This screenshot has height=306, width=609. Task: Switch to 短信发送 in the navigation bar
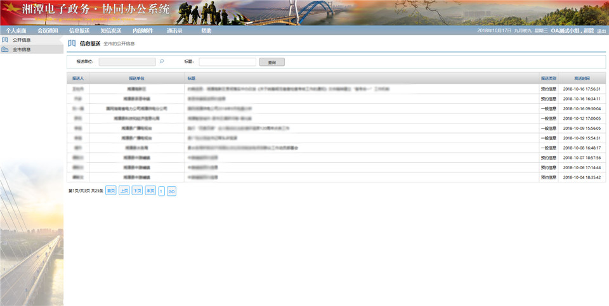pos(111,30)
